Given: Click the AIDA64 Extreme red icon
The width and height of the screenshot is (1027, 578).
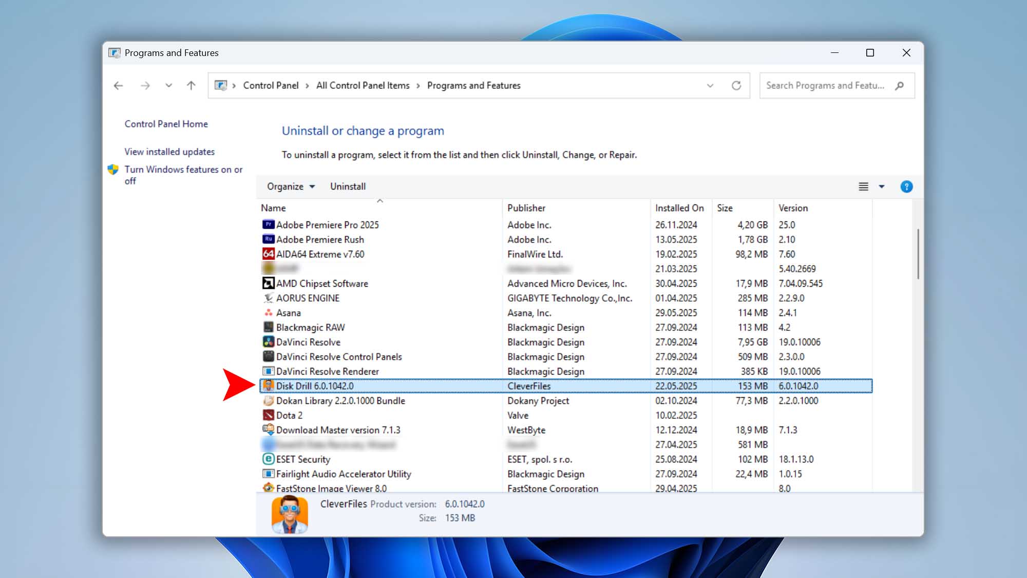Looking at the screenshot, I should 268,254.
